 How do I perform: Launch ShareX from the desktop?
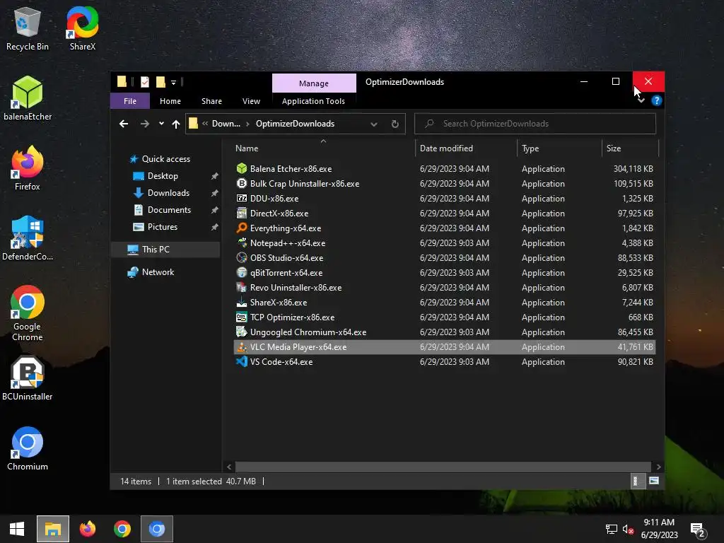[x=82, y=28]
